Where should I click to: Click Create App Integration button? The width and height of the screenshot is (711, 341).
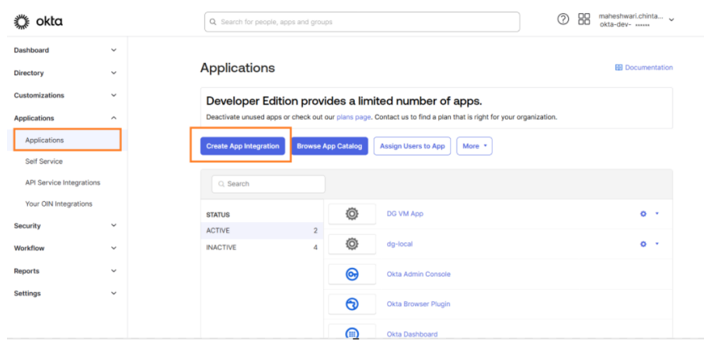click(x=243, y=146)
